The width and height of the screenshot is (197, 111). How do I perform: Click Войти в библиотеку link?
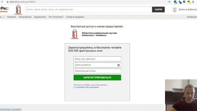(188, 10)
